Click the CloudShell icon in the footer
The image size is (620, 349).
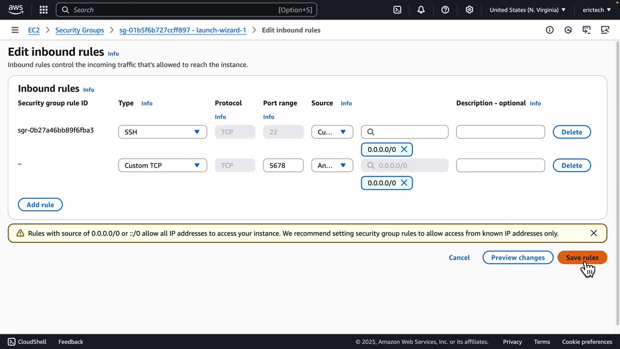pos(12,342)
